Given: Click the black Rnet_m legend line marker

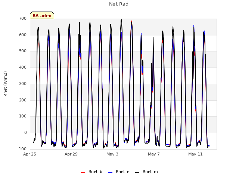Looking at the screenshot, I should pos(137,172).
